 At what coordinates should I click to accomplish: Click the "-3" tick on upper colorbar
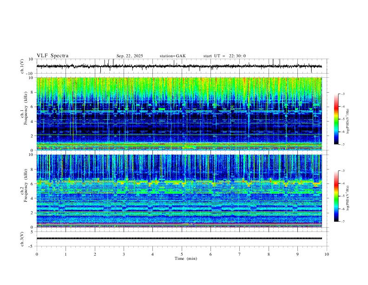click(343, 94)
